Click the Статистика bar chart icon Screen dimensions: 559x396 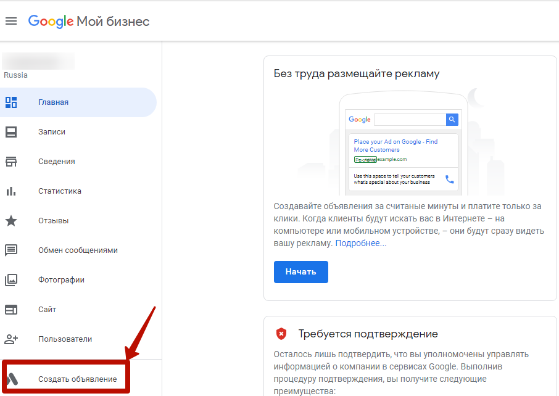[11, 191]
